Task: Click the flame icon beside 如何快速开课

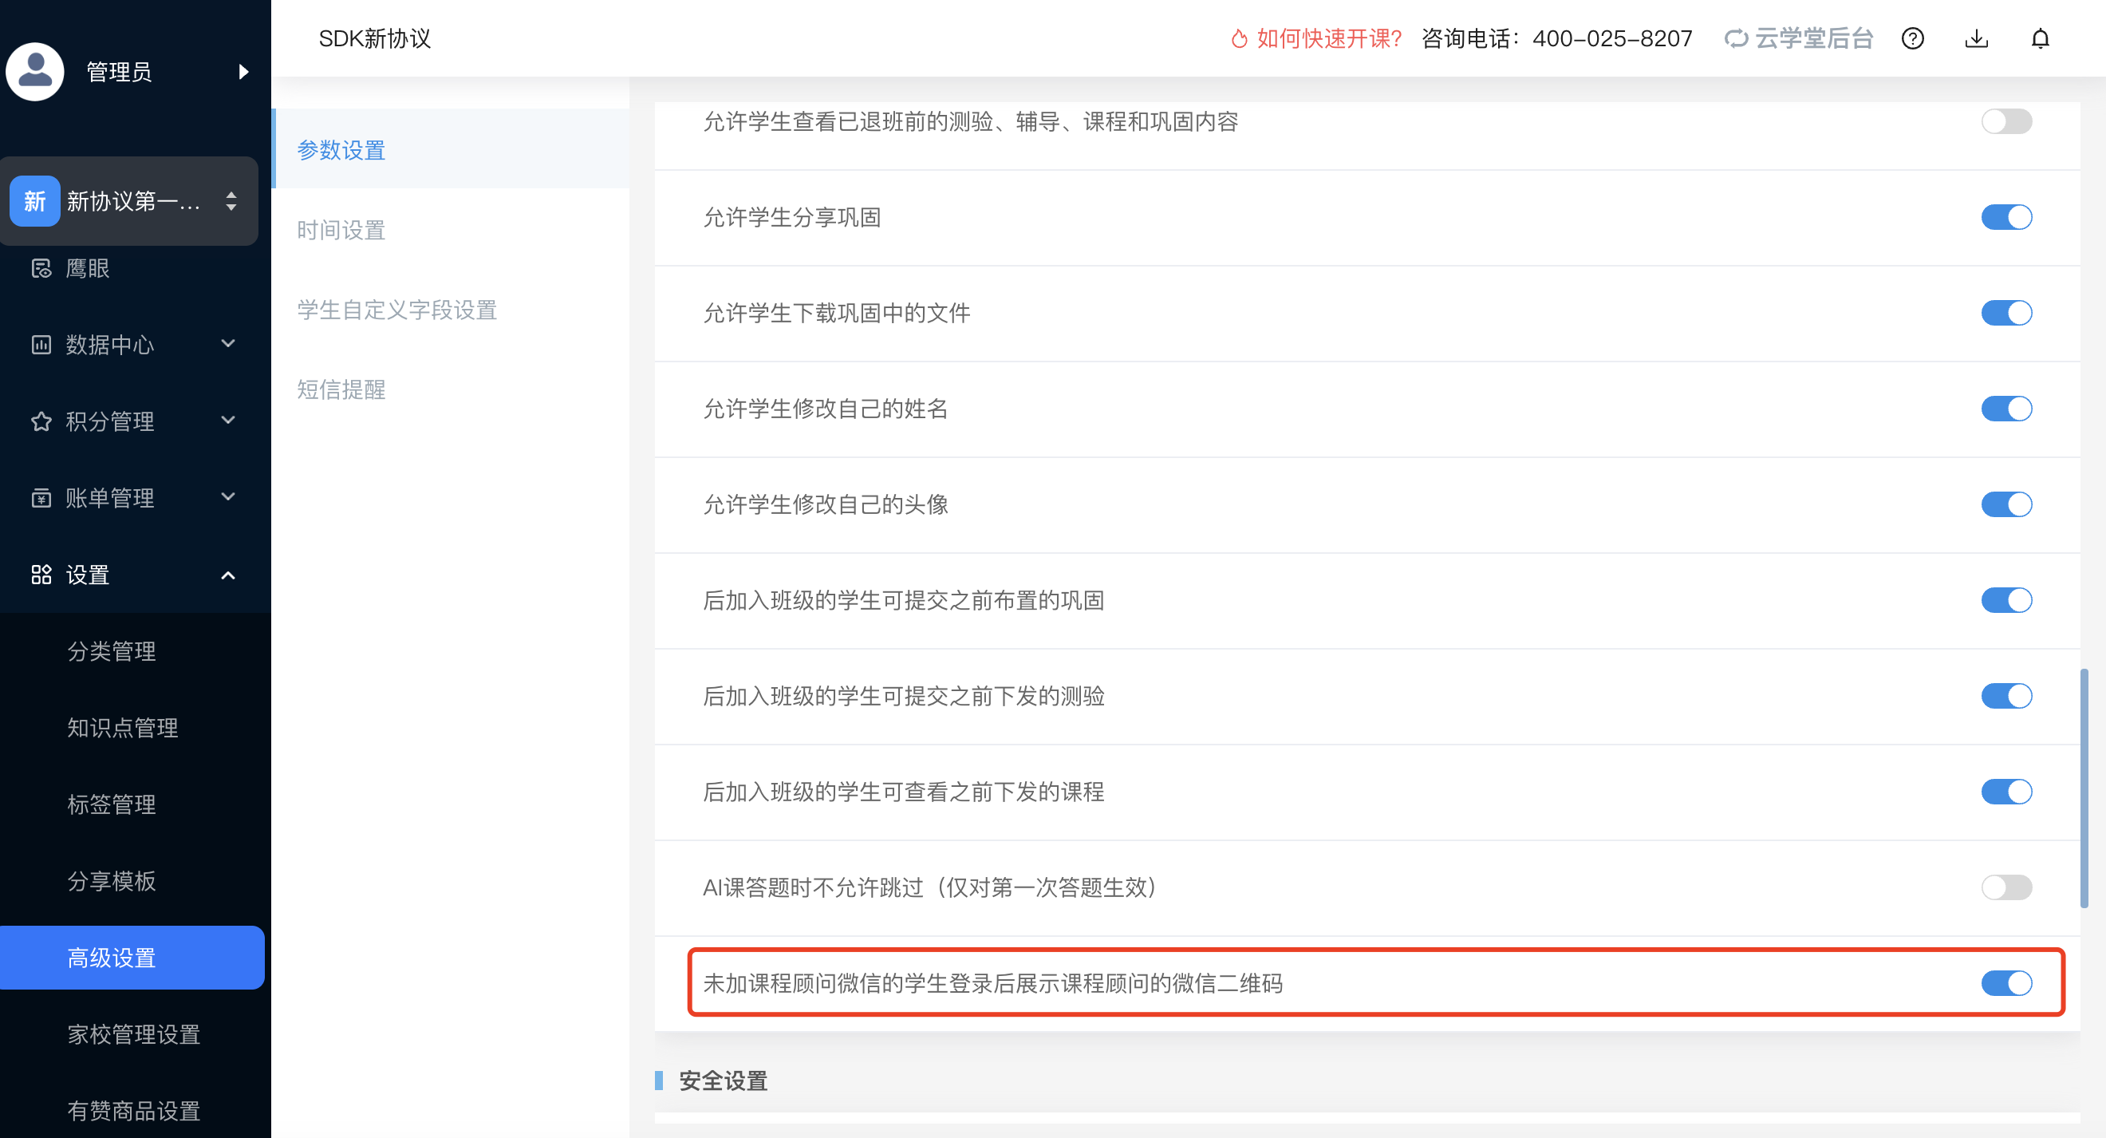Action: coord(1239,38)
